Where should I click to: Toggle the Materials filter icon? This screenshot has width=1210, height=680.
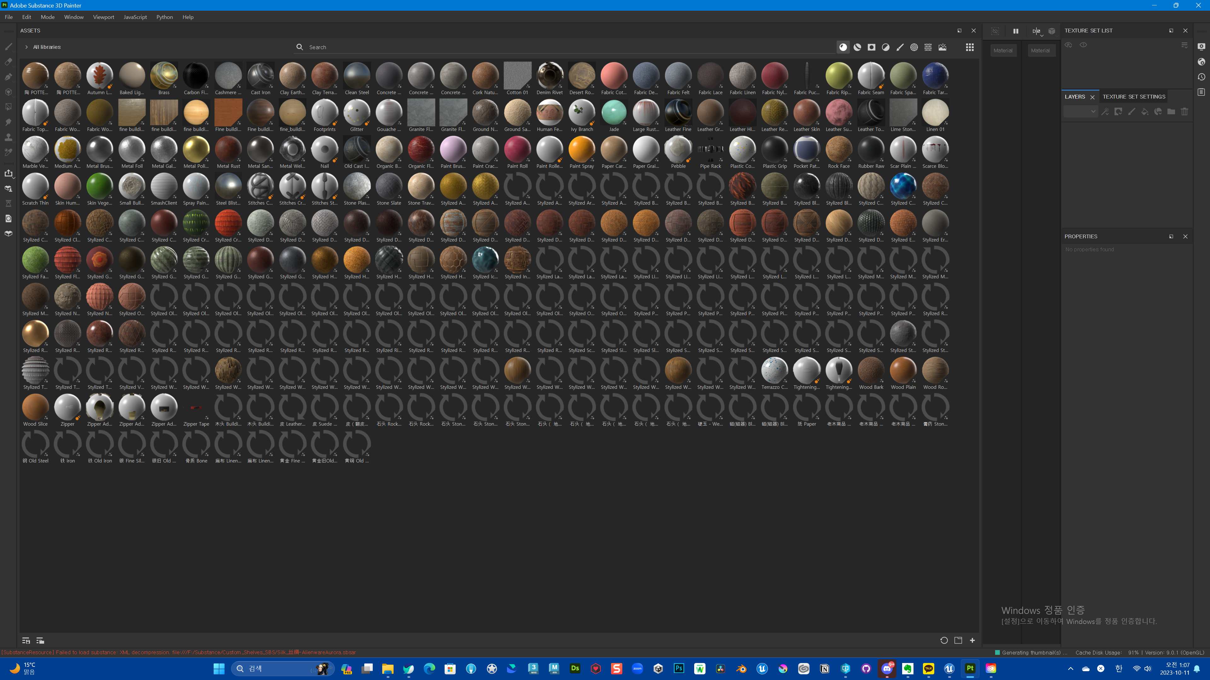[x=843, y=48]
